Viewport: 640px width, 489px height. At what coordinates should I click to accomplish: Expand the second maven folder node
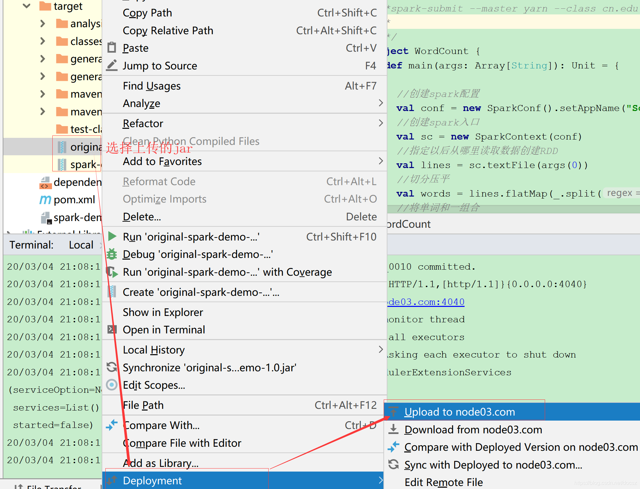click(43, 111)
